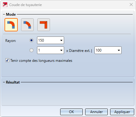This screenshot has height=117, width=136.
Task: Select the diameter multiplier radio button
Action: tap(32, 50)
